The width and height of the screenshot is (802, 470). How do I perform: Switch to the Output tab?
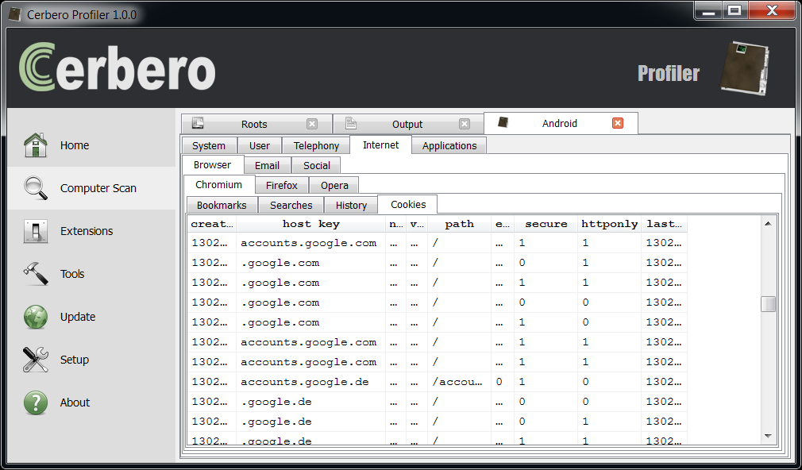click(408, 124)
